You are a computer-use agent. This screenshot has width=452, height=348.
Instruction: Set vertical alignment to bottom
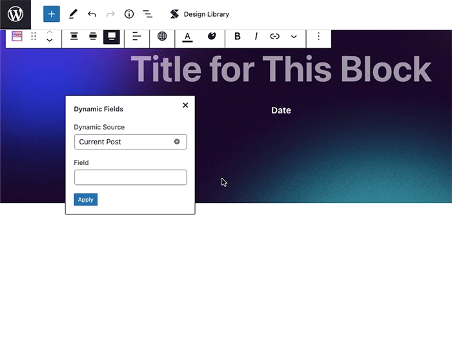112,37
